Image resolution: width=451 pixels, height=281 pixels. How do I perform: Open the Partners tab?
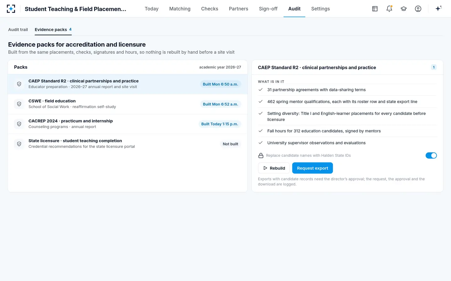pyautogui.click(x=238, y=9)
